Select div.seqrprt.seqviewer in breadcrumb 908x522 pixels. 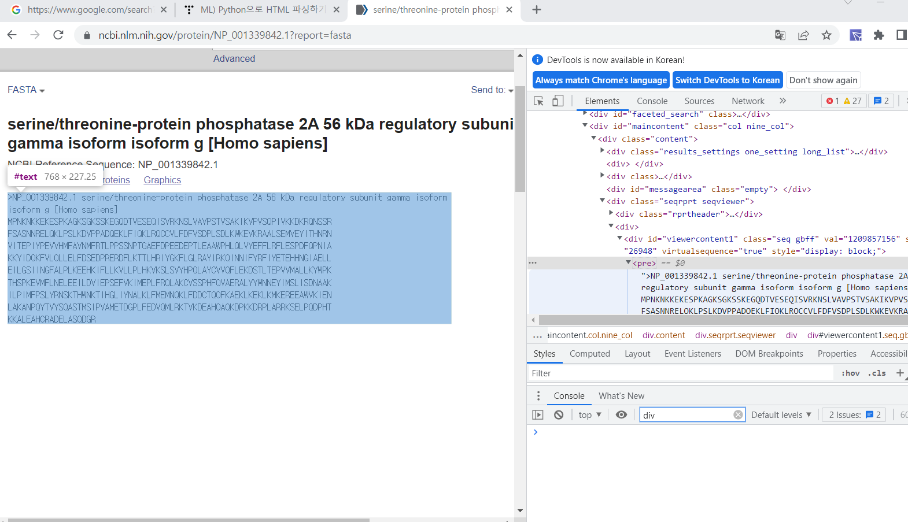pos(735,335)
